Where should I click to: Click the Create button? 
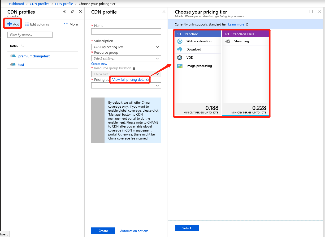coord(103,231)
